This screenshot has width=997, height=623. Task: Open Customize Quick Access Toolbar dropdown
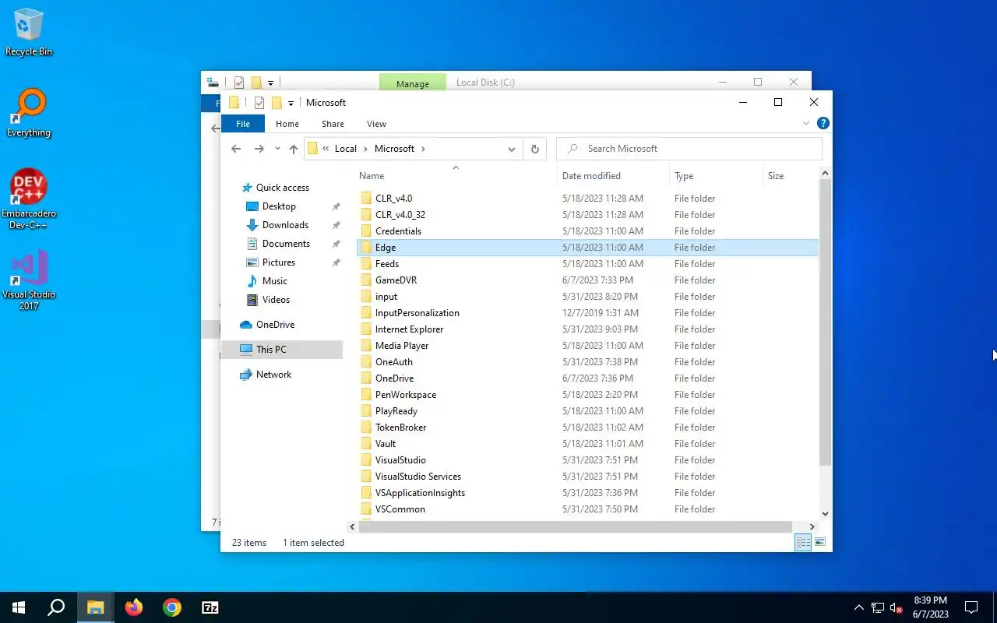point(291,103)
